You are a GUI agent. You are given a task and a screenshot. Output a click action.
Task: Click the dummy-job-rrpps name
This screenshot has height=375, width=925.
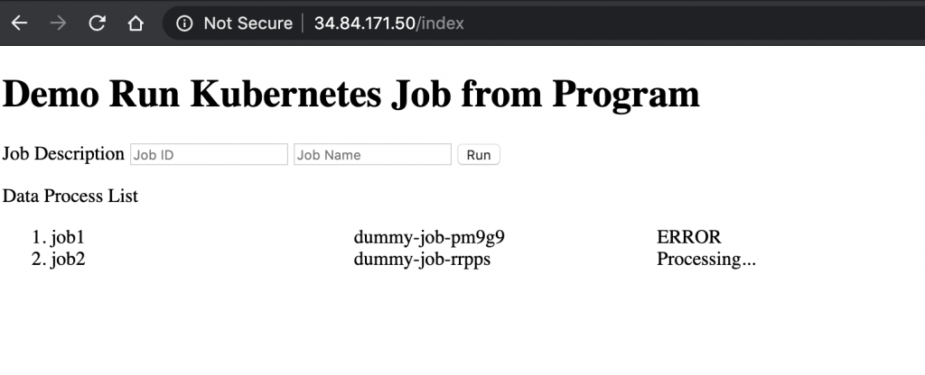pyautogui.click(x=422, y=259)
